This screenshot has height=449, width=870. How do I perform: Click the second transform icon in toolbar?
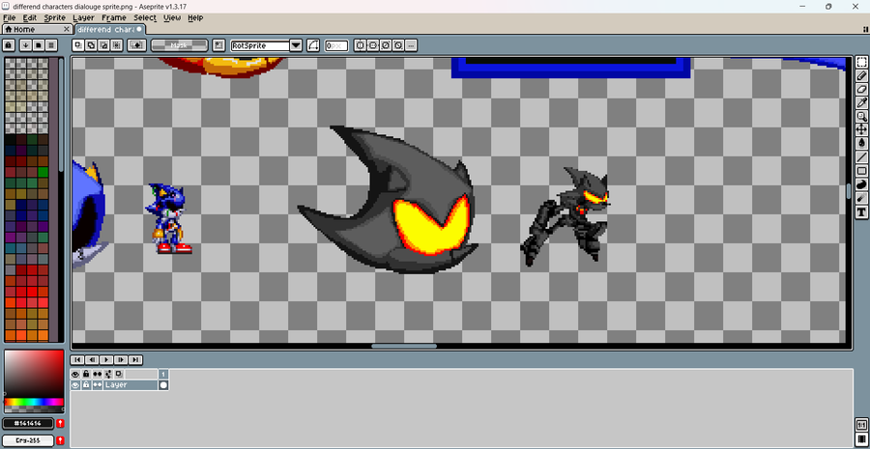point(373,45)
